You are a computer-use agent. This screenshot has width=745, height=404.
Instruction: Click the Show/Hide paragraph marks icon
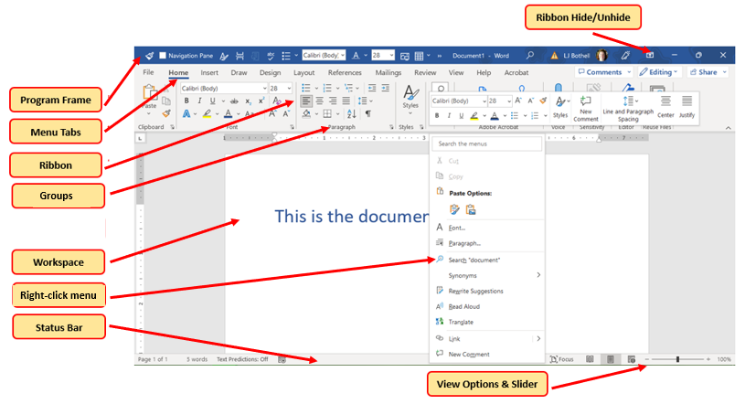coord(368,114)
